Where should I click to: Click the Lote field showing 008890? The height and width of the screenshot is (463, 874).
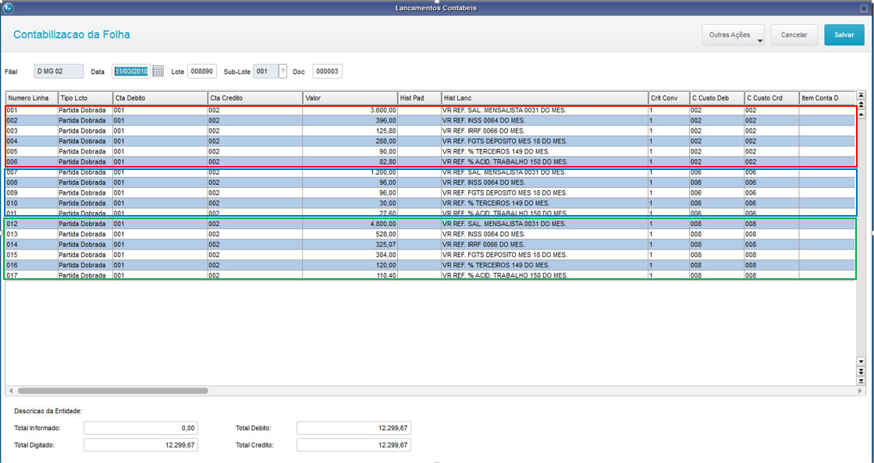click(202, 71)
